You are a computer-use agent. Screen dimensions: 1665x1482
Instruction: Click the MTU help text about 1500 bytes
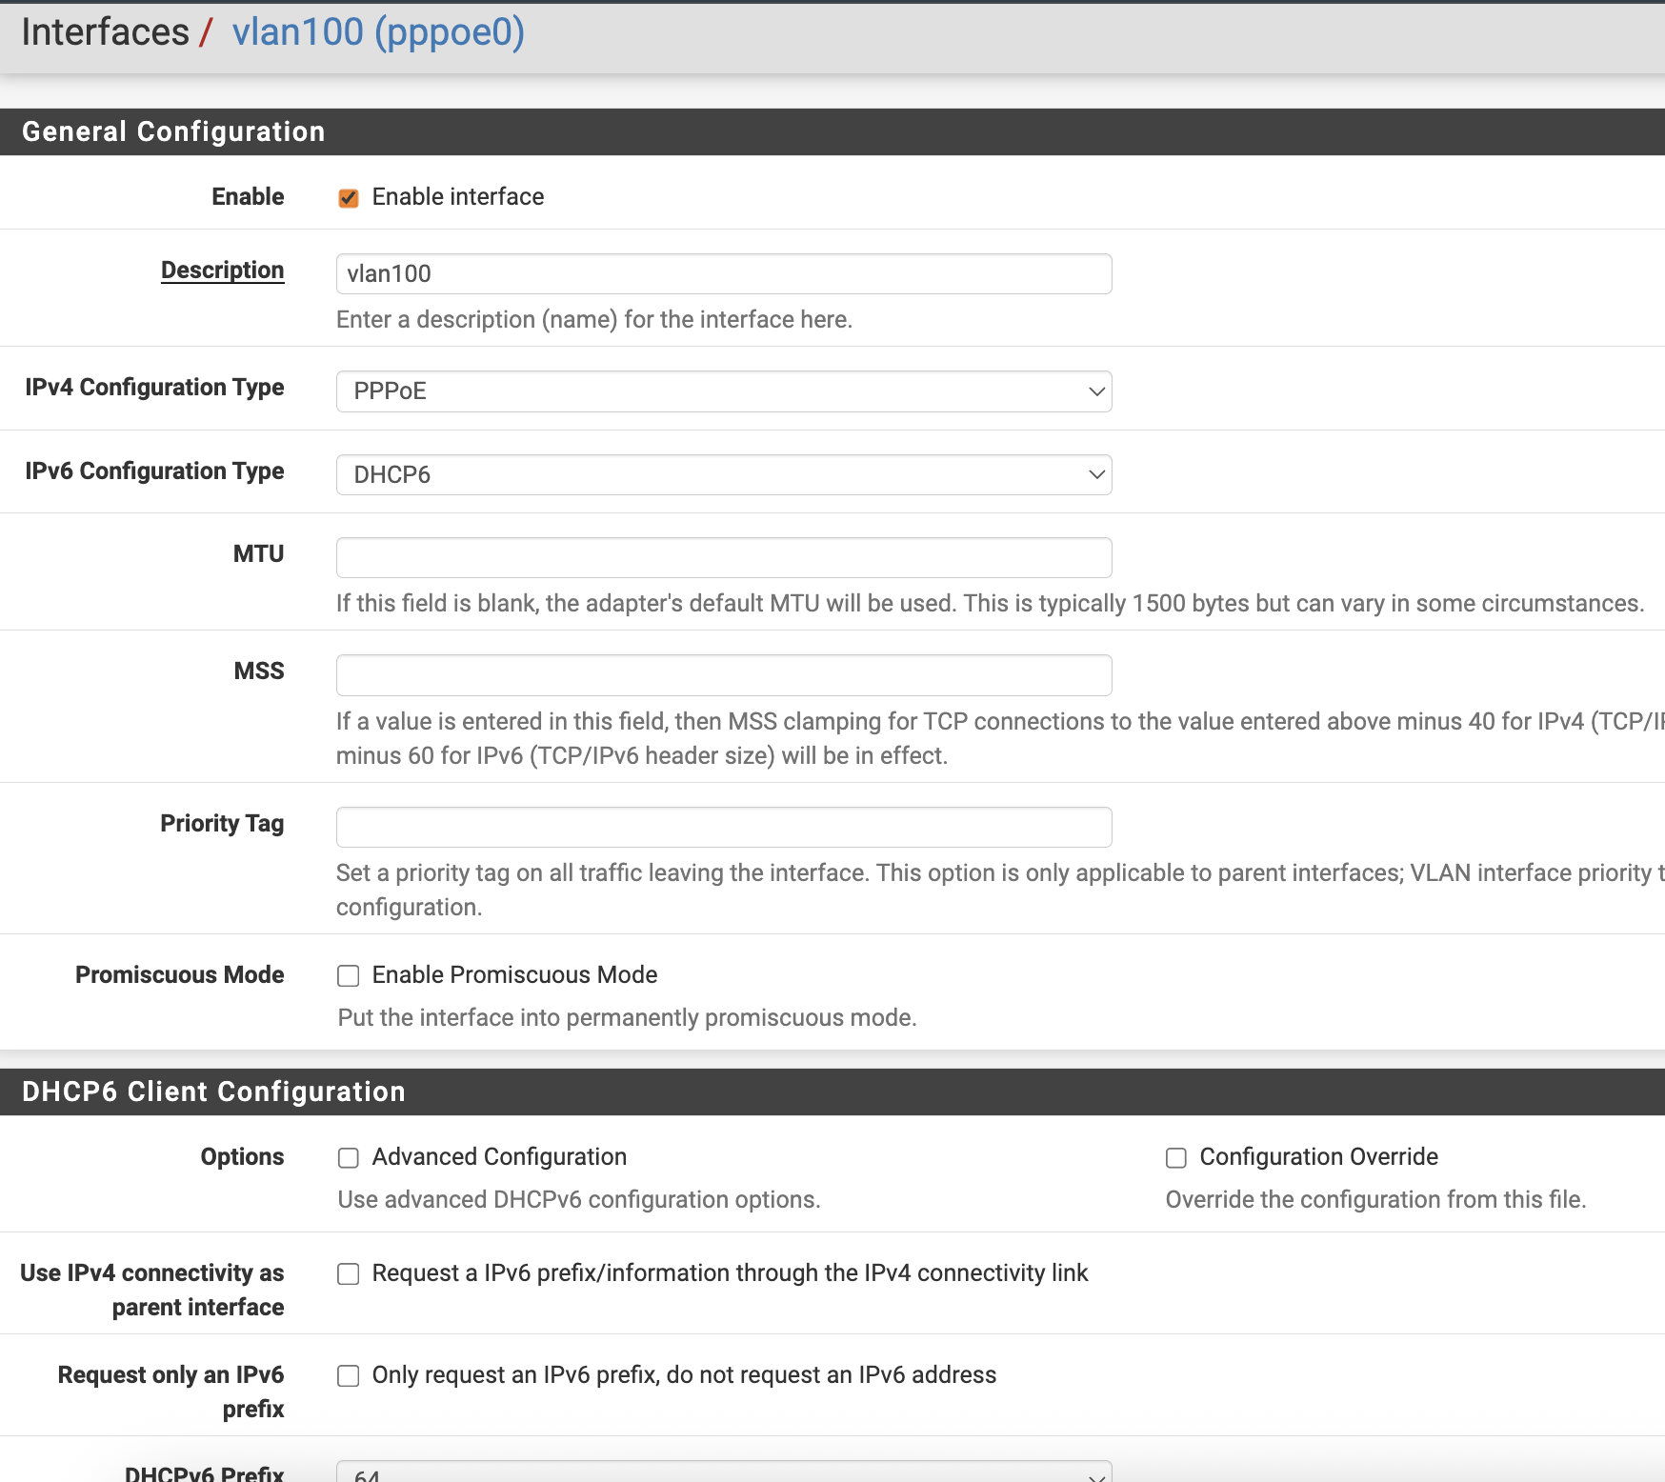[990, 603]
